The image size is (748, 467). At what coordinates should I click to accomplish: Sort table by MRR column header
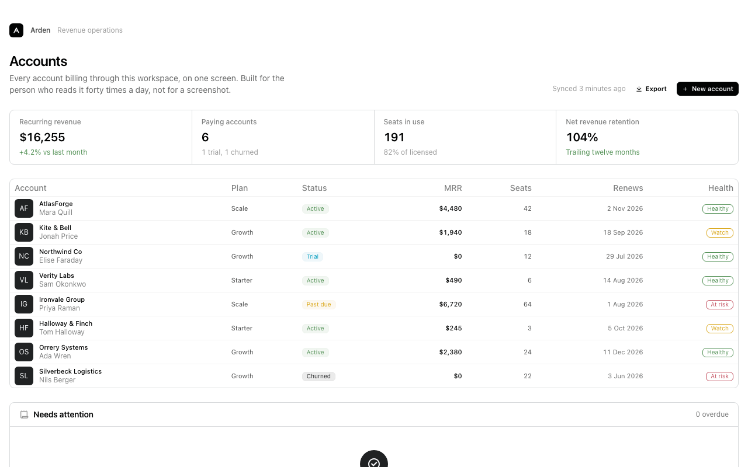(453, 188)
